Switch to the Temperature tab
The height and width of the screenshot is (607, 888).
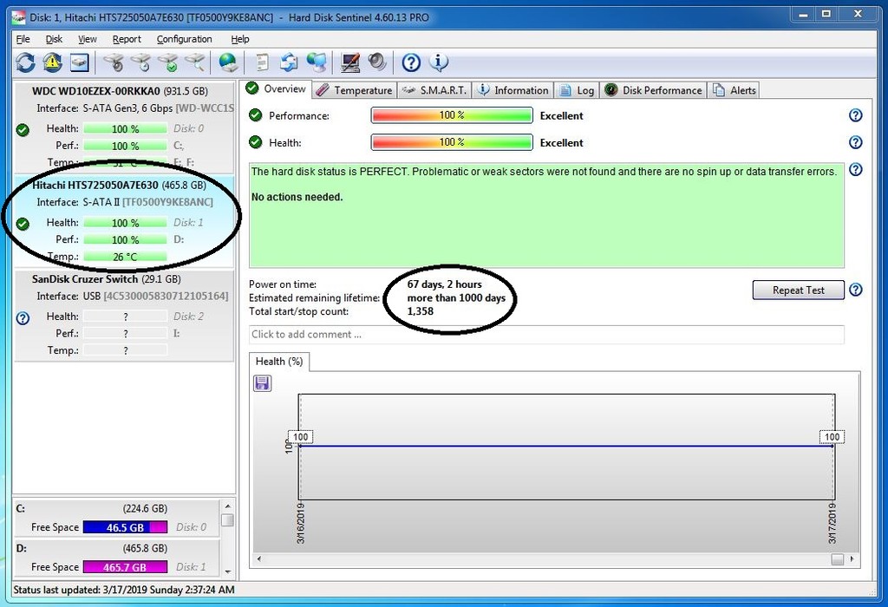[355, 90]
